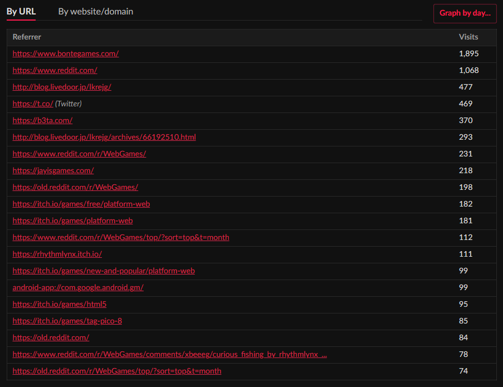Image resolution: width=503 pixels, height=387 pixels.
Task: Open itch.io new-and-popular platform-web link
Action: click(x=104, y=270)
